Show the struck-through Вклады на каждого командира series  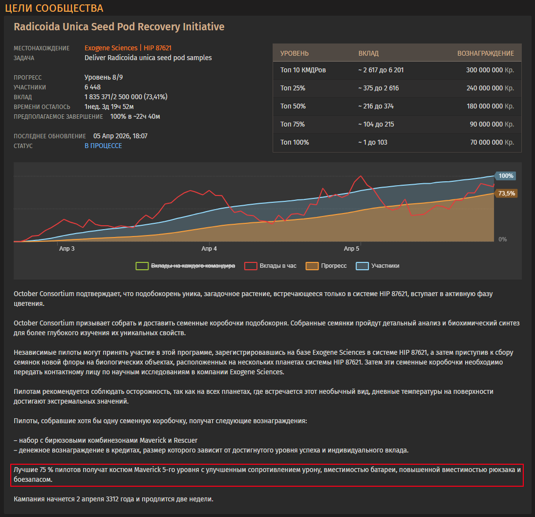[x=193, y=266]
